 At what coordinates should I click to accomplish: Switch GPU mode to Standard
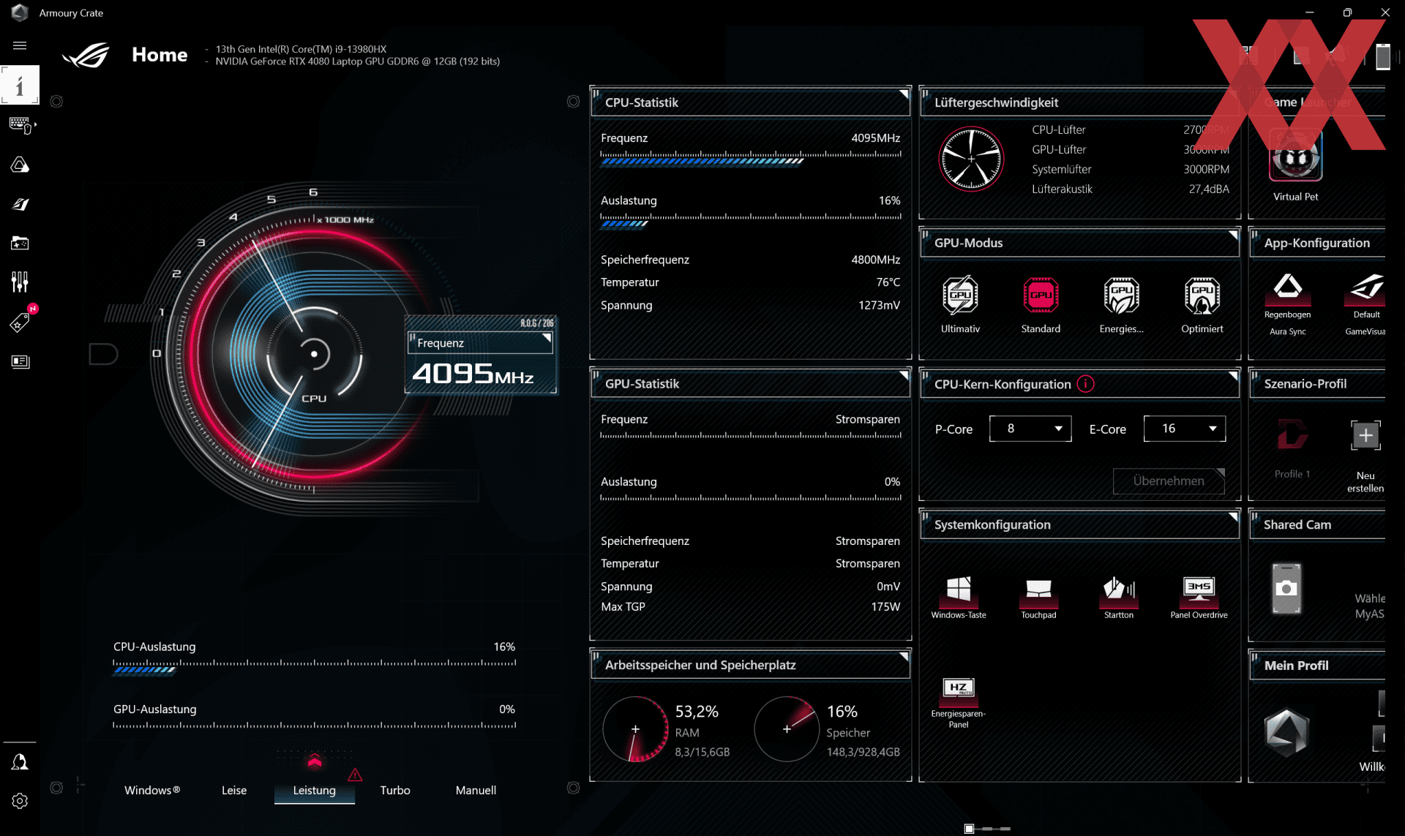tap(1041, 296)
